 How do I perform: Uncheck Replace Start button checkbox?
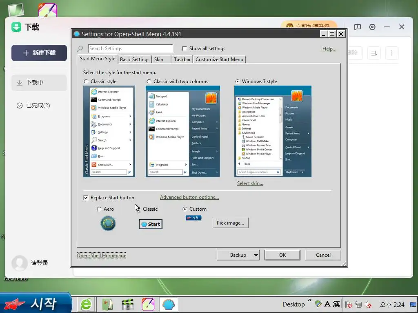[x=86, y=198]
